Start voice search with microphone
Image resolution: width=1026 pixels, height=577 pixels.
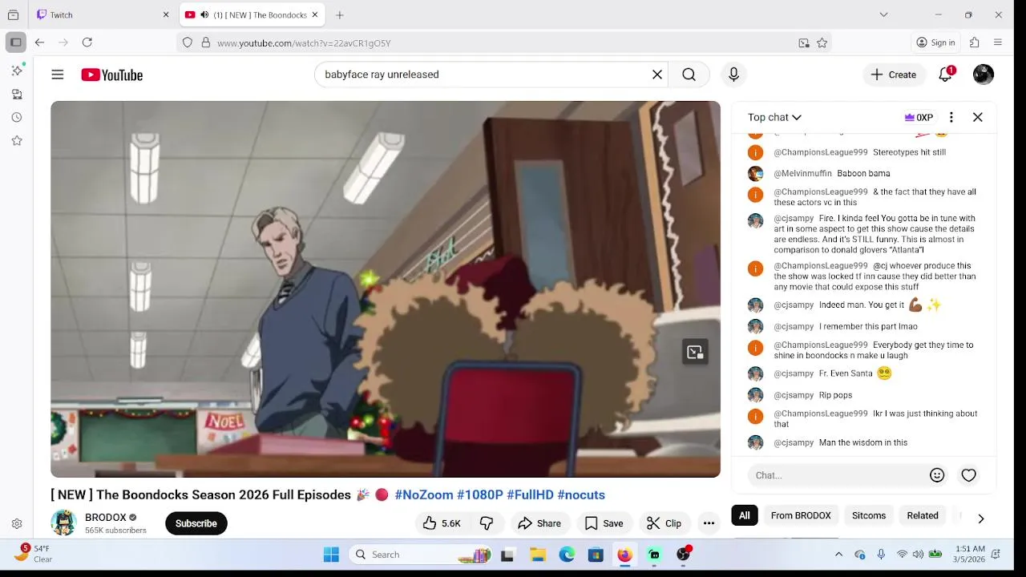[733, 75]
